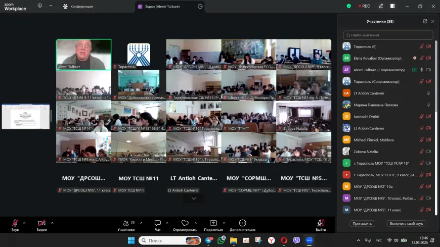Pop out the participants panel
This screenshot has height=247, width=440.
click(x=425, y=21)
